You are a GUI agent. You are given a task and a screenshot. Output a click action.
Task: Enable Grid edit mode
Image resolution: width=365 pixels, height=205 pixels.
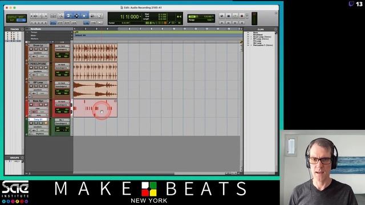[x=21, y=20]
